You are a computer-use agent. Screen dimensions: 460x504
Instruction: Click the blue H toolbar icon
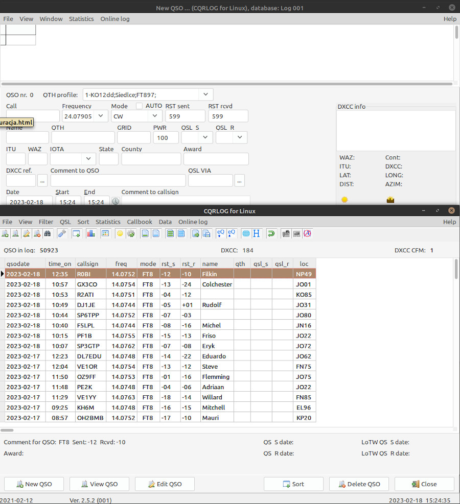[x=257, y=234]
